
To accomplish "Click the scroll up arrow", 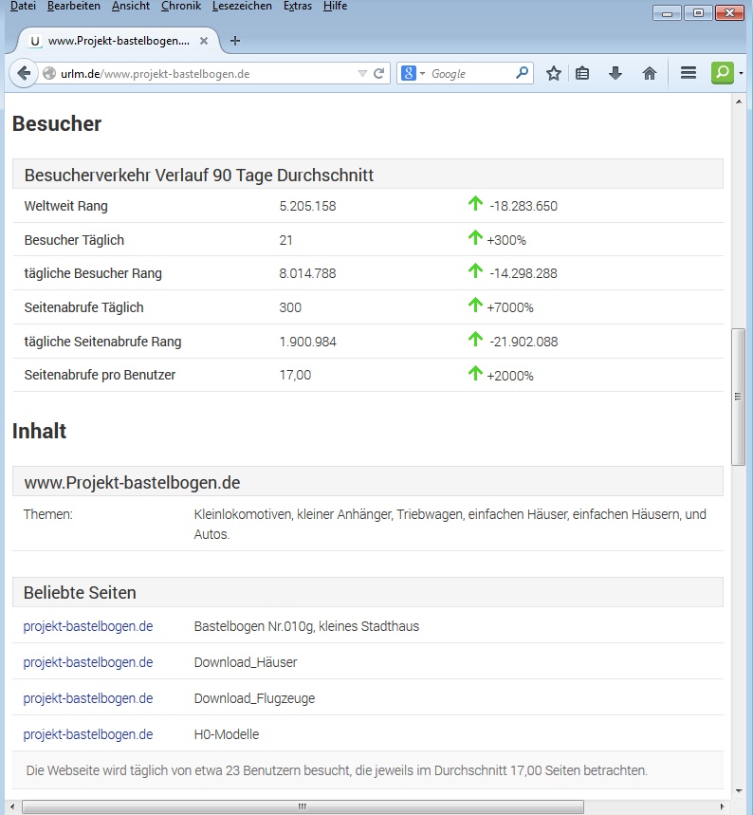I will (739, 102).
